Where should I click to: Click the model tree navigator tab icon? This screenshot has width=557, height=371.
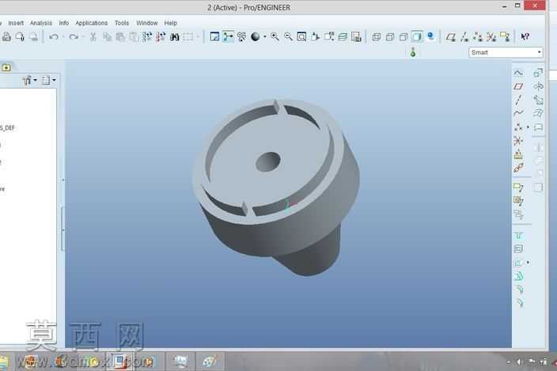pyautogui.click(x=6, y=67)
